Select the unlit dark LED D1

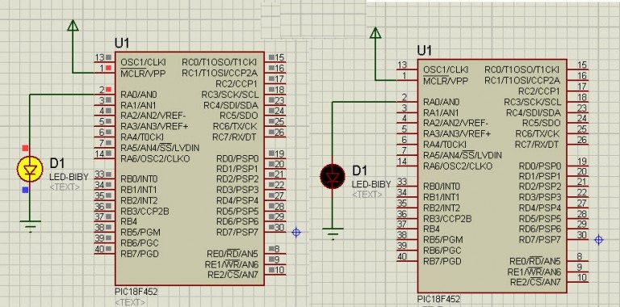point(332,176)
